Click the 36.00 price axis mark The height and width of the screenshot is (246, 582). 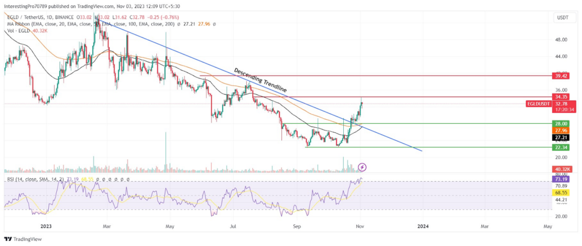point(560,90)
